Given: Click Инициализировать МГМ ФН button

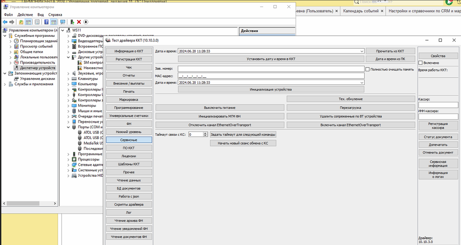Looking at the screenshot, I should [220, 116].
